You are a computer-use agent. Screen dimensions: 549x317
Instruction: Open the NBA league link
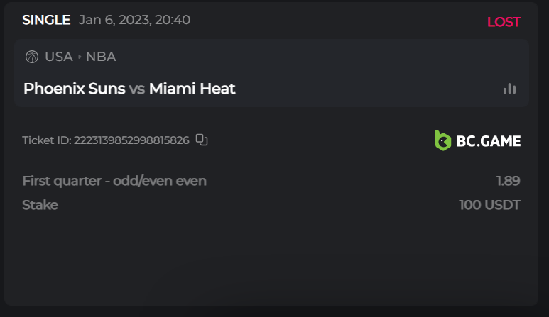[x=101, y=57]
